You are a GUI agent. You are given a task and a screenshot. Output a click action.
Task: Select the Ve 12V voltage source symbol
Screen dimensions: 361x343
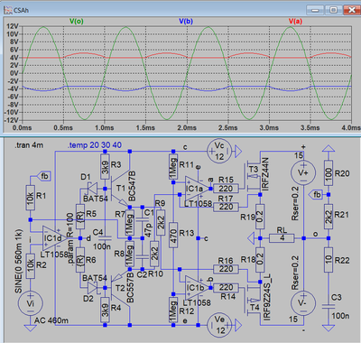pos(219,325)
